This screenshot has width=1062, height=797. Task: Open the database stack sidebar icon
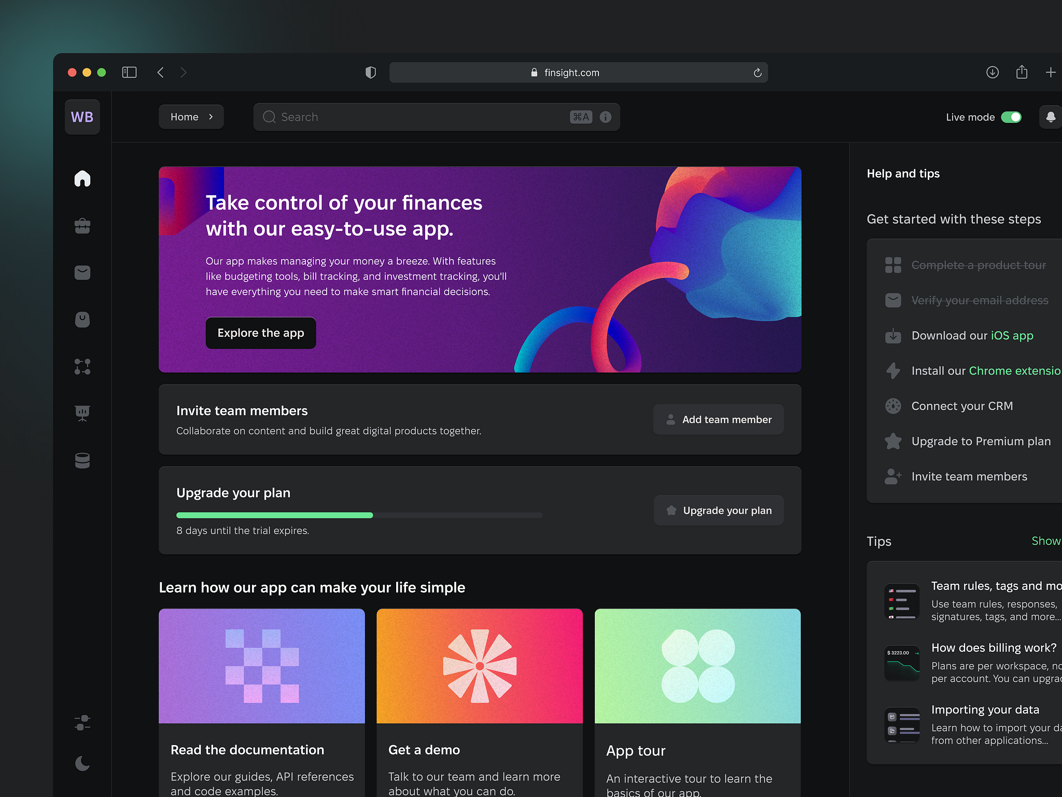[82, 460]
